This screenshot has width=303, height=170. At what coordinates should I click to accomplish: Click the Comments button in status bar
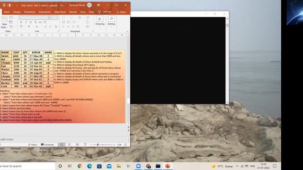(x=47, y=144)
